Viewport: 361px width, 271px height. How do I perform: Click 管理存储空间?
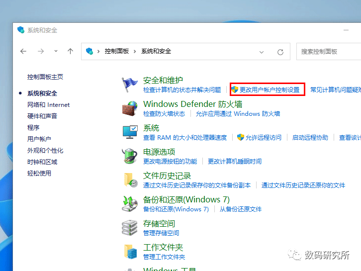click(x=161, y=233)
